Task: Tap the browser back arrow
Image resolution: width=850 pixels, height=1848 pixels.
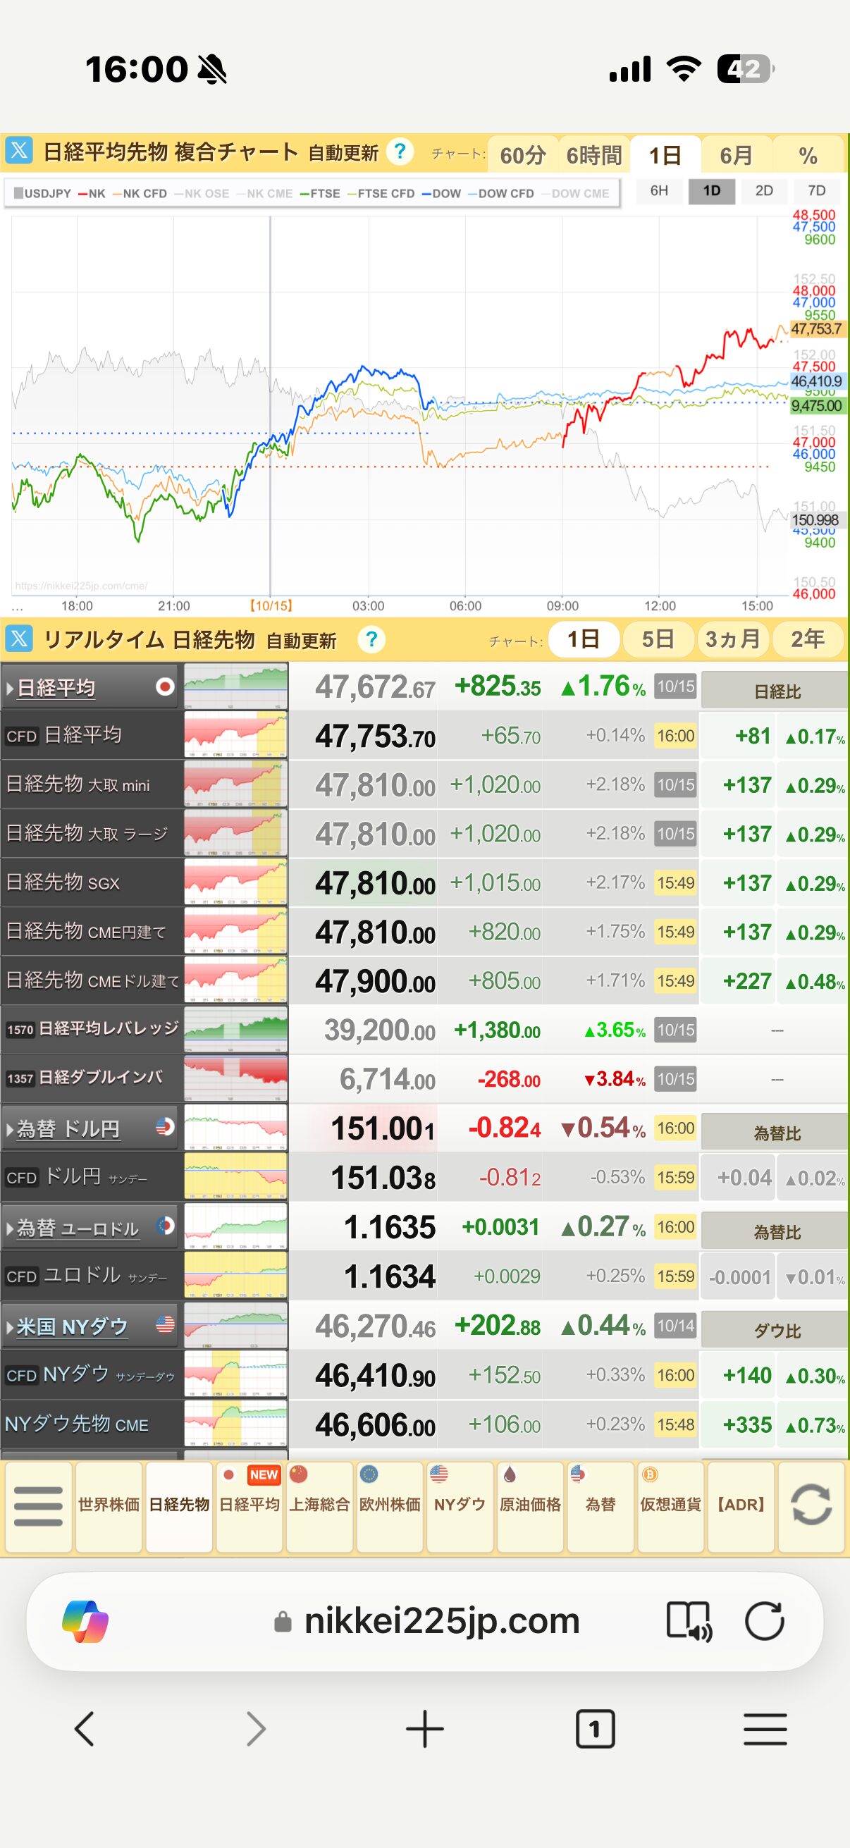Action: click(x=85, y=1729)
